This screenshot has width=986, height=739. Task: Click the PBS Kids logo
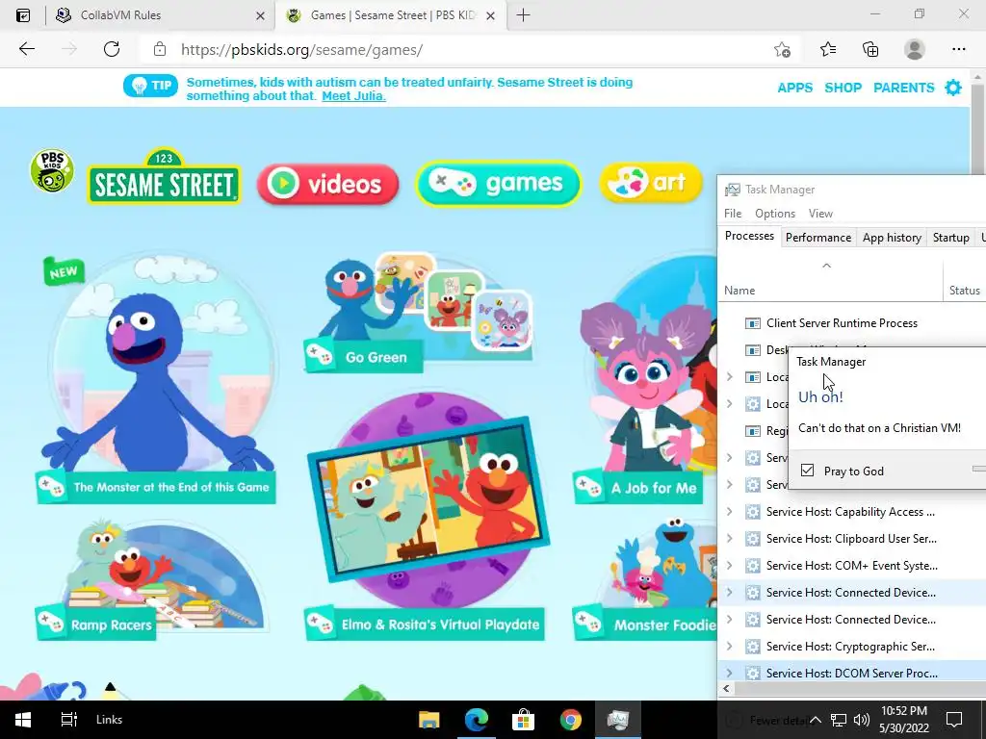point(52,170)
